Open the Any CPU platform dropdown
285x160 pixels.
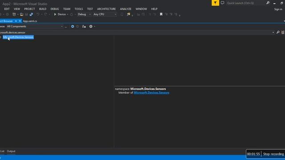(105, 14)
